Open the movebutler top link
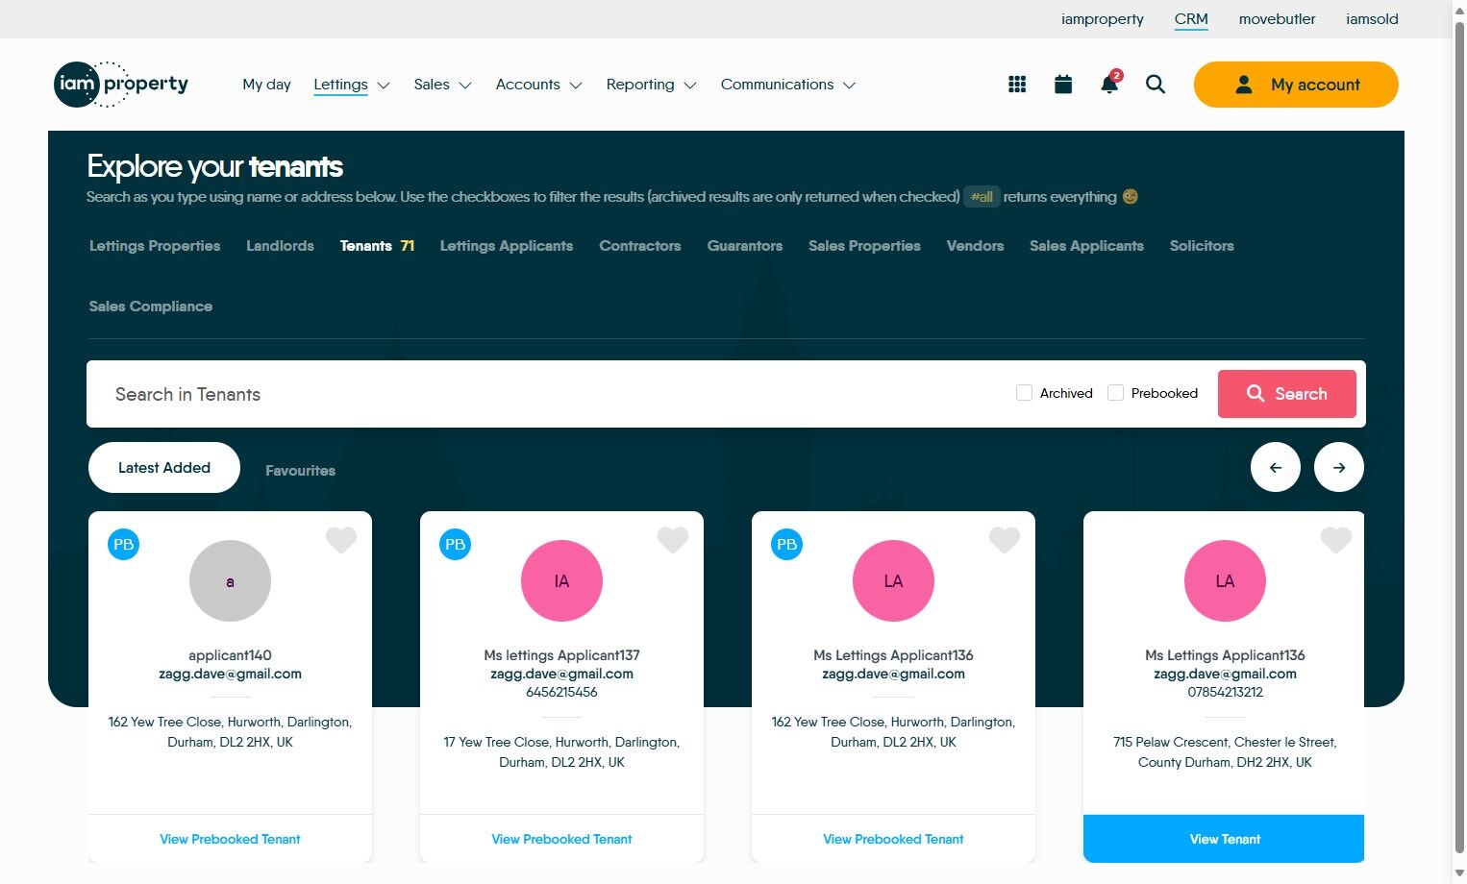Viewport: 1467px width, 884px height. coord(1277,19)
